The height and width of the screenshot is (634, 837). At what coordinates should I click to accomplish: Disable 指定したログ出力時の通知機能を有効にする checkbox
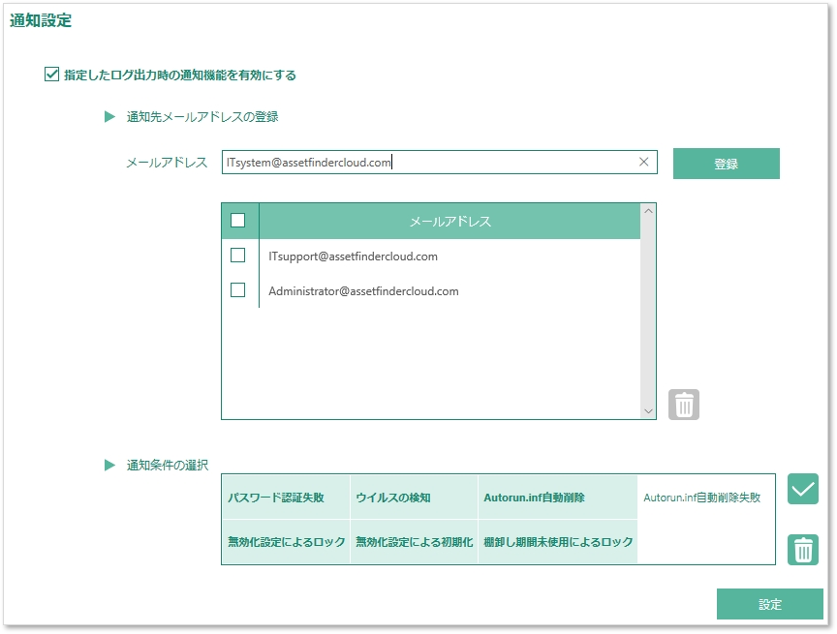pos(51,75)
